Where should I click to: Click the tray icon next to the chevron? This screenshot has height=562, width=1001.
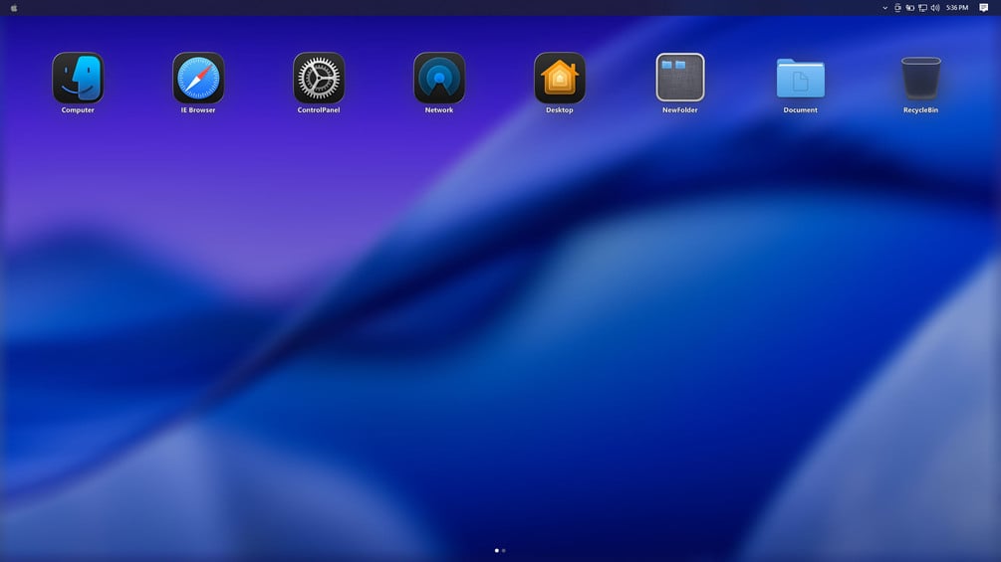tap(897, 8)
